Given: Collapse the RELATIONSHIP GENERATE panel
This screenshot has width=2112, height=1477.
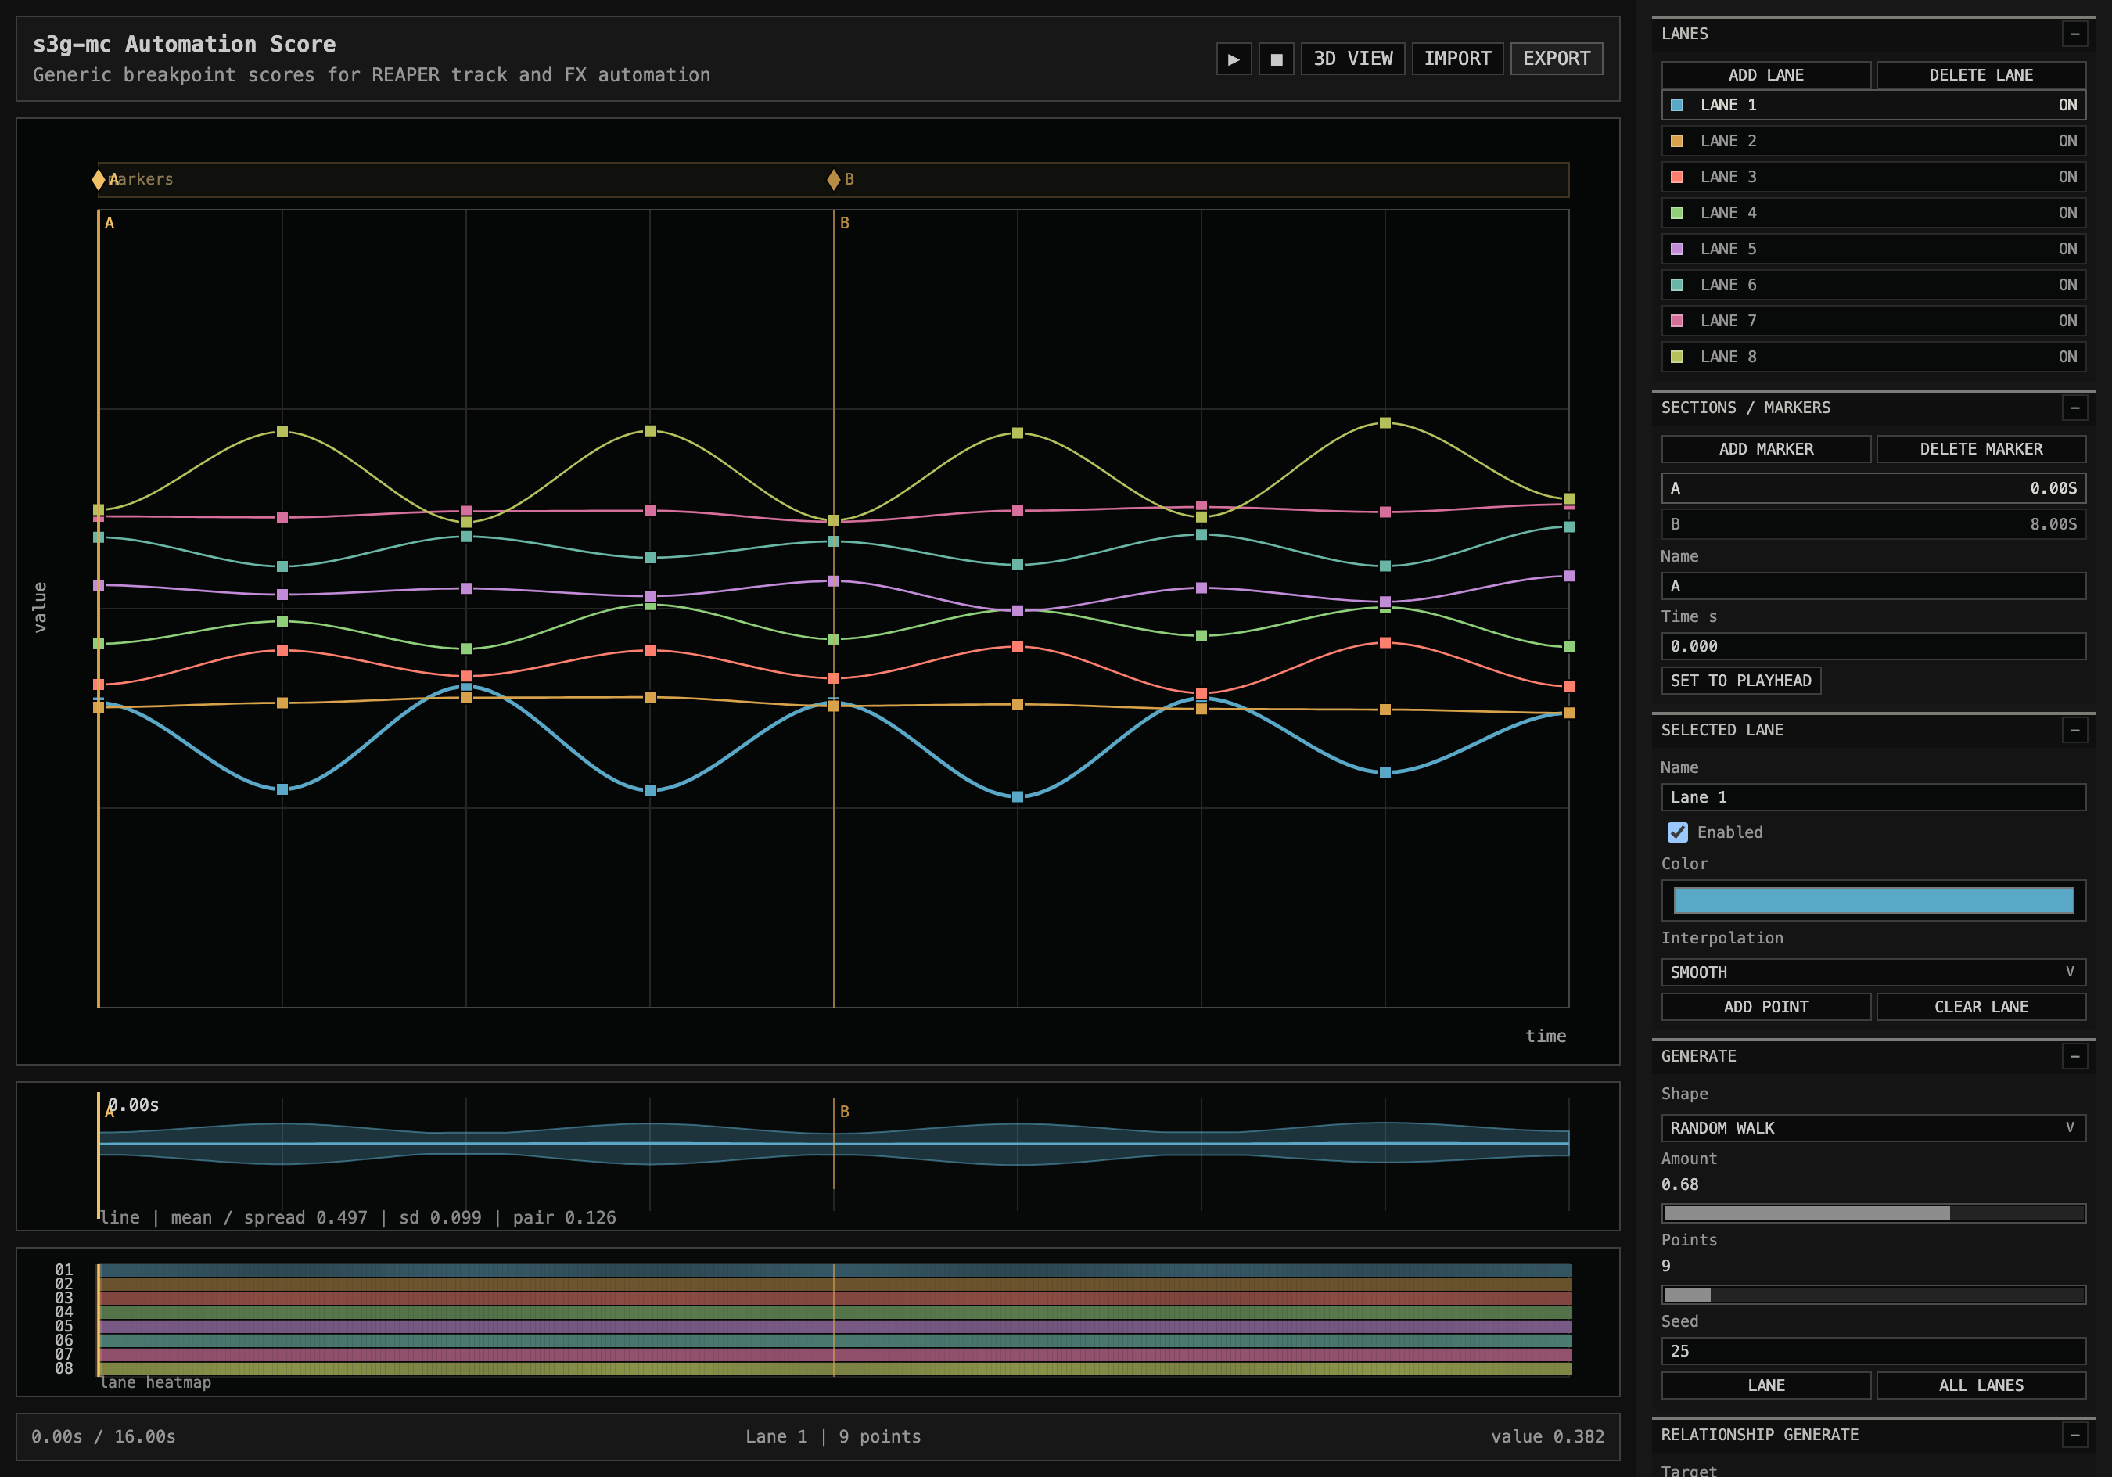Looking at the screenshot, I should coord(2074,1435).
